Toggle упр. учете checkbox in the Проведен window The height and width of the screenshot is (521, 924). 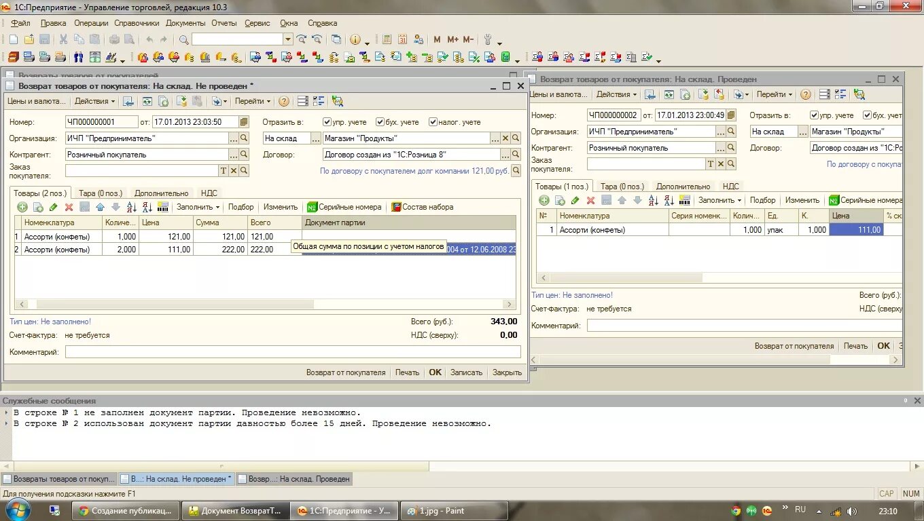pos(814,115)
